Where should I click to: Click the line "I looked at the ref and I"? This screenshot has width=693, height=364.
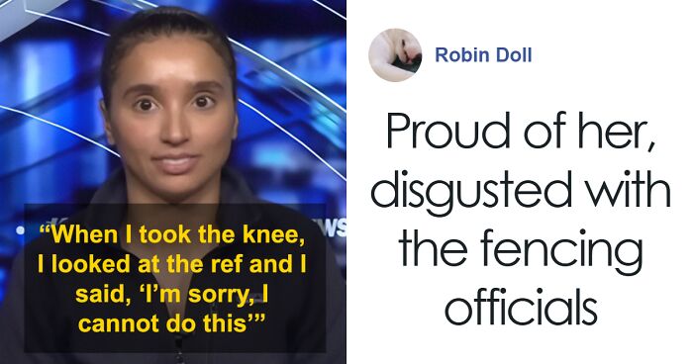(x=172, y=264)
